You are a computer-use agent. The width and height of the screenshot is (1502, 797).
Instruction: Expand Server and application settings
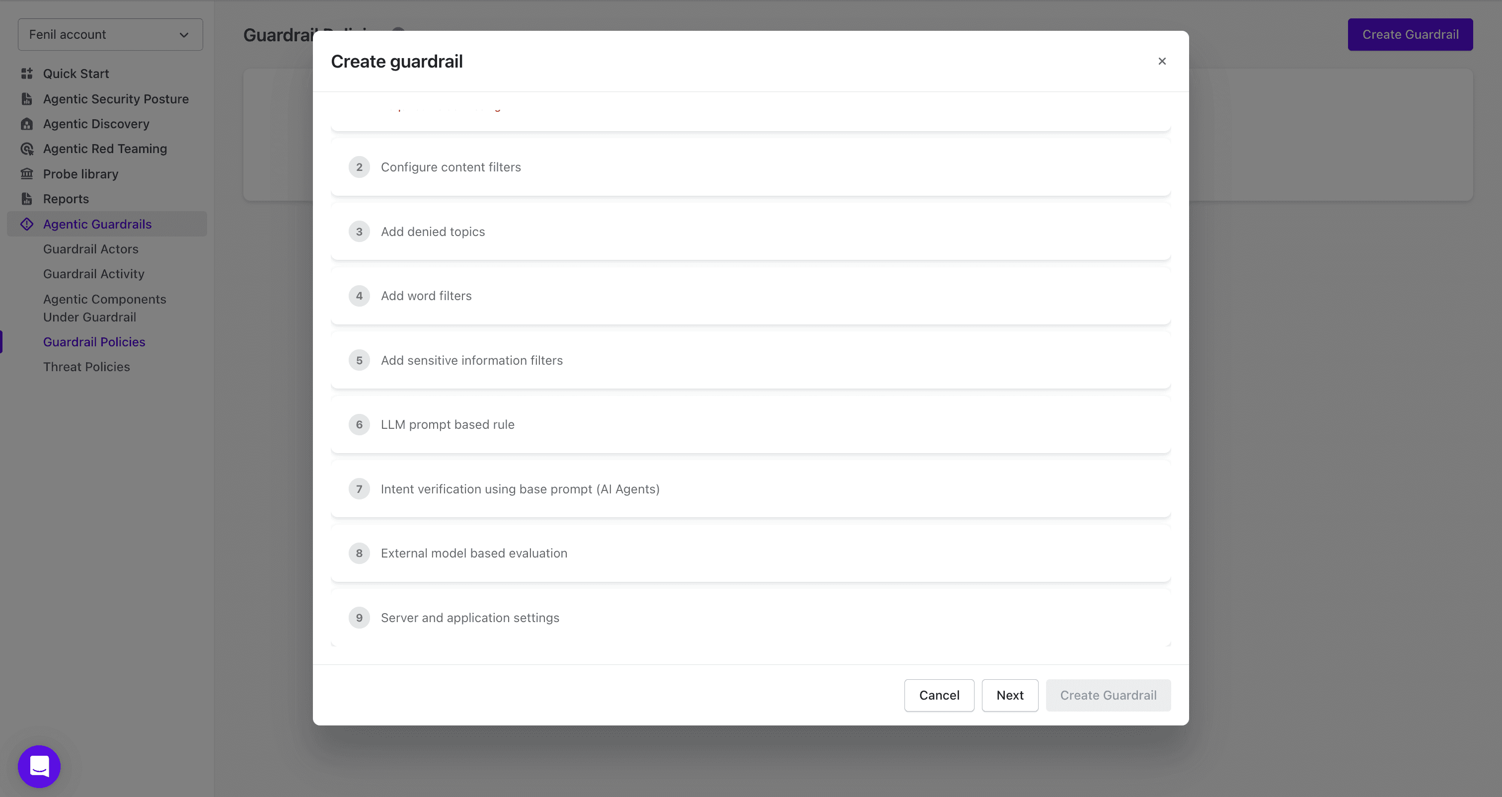point(751,617)
